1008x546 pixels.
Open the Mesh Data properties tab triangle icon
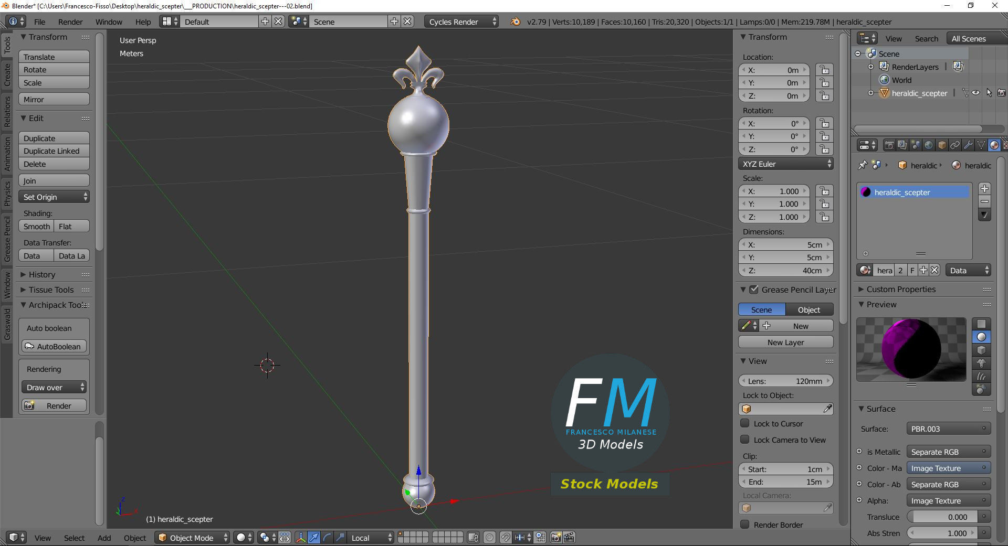[x=981, y=145]
